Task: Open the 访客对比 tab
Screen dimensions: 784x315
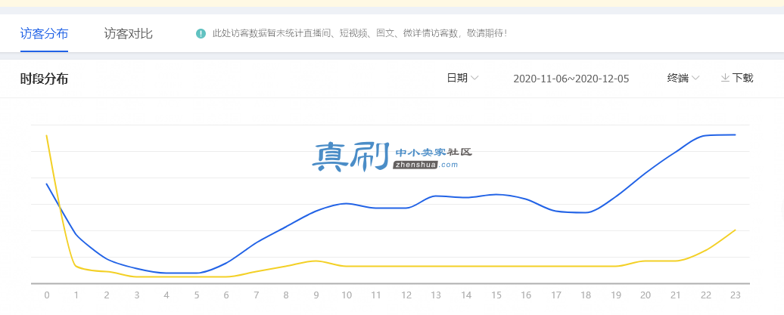Action: [129, 34]
